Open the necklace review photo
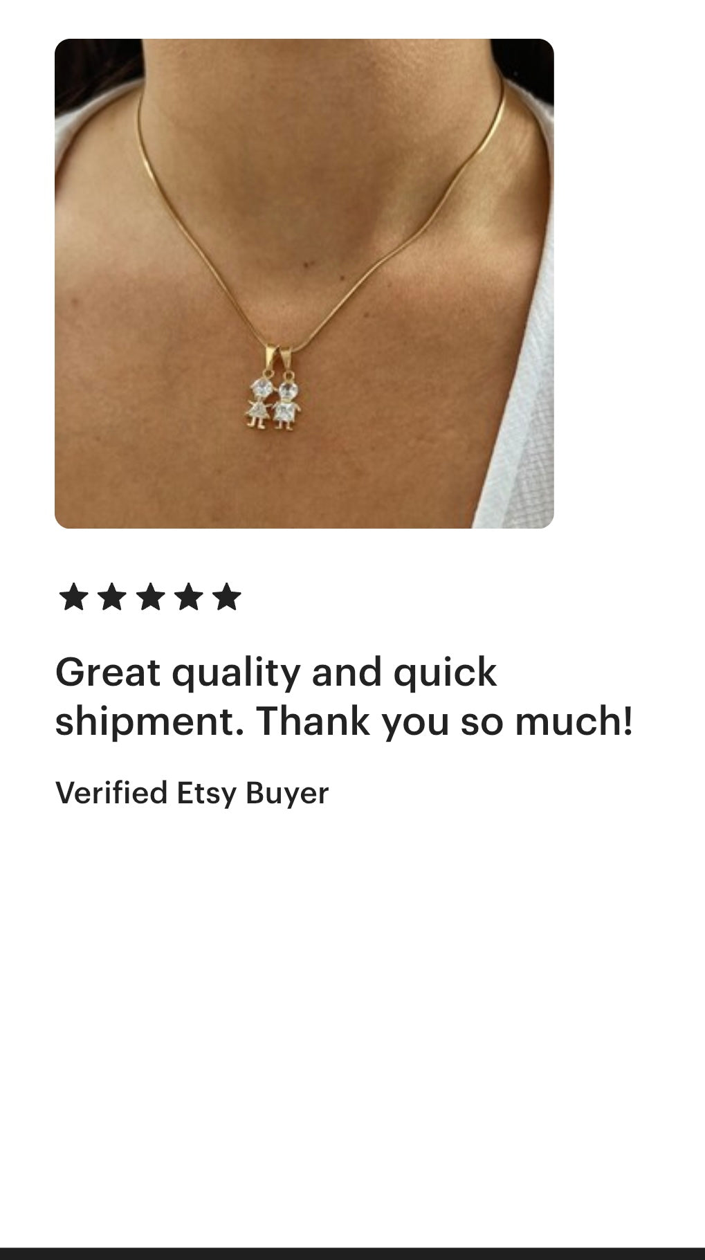 tap(304, 284)
